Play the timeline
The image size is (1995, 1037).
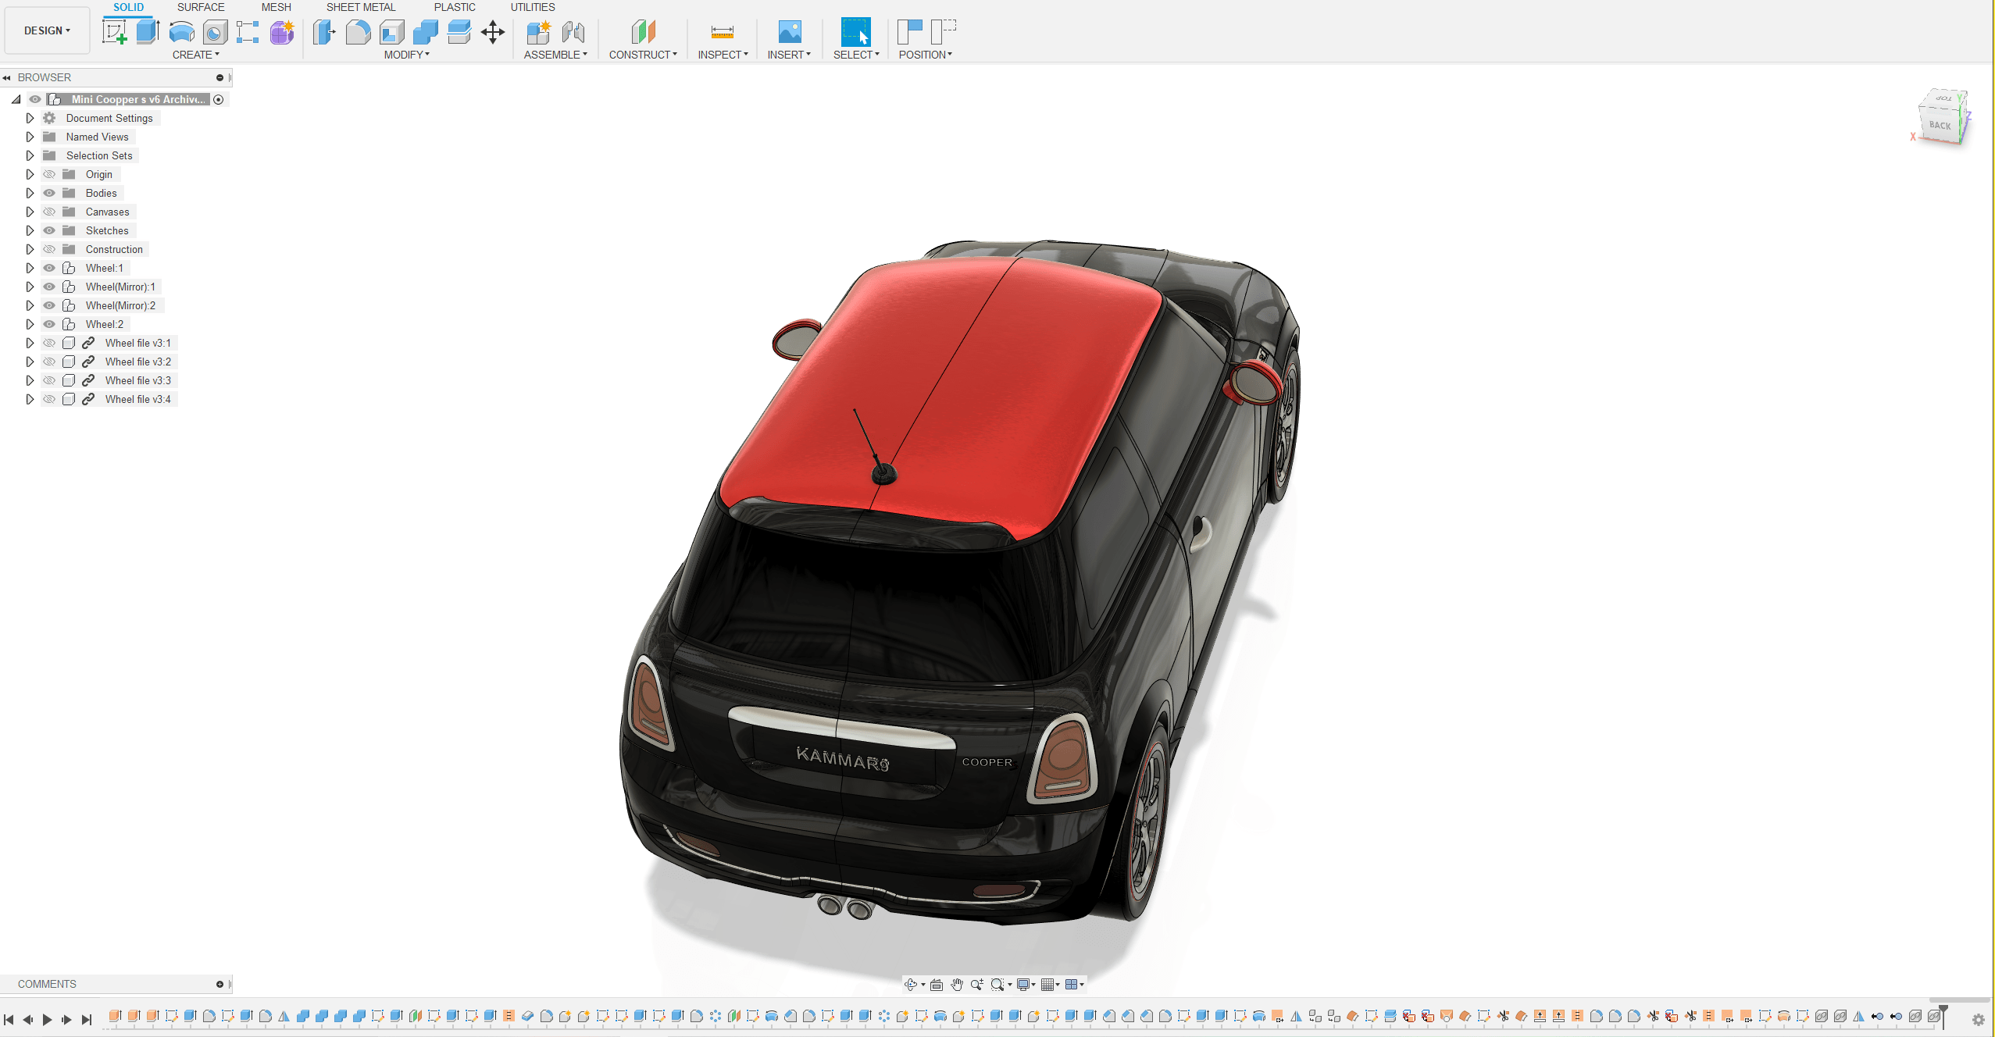47,1020
